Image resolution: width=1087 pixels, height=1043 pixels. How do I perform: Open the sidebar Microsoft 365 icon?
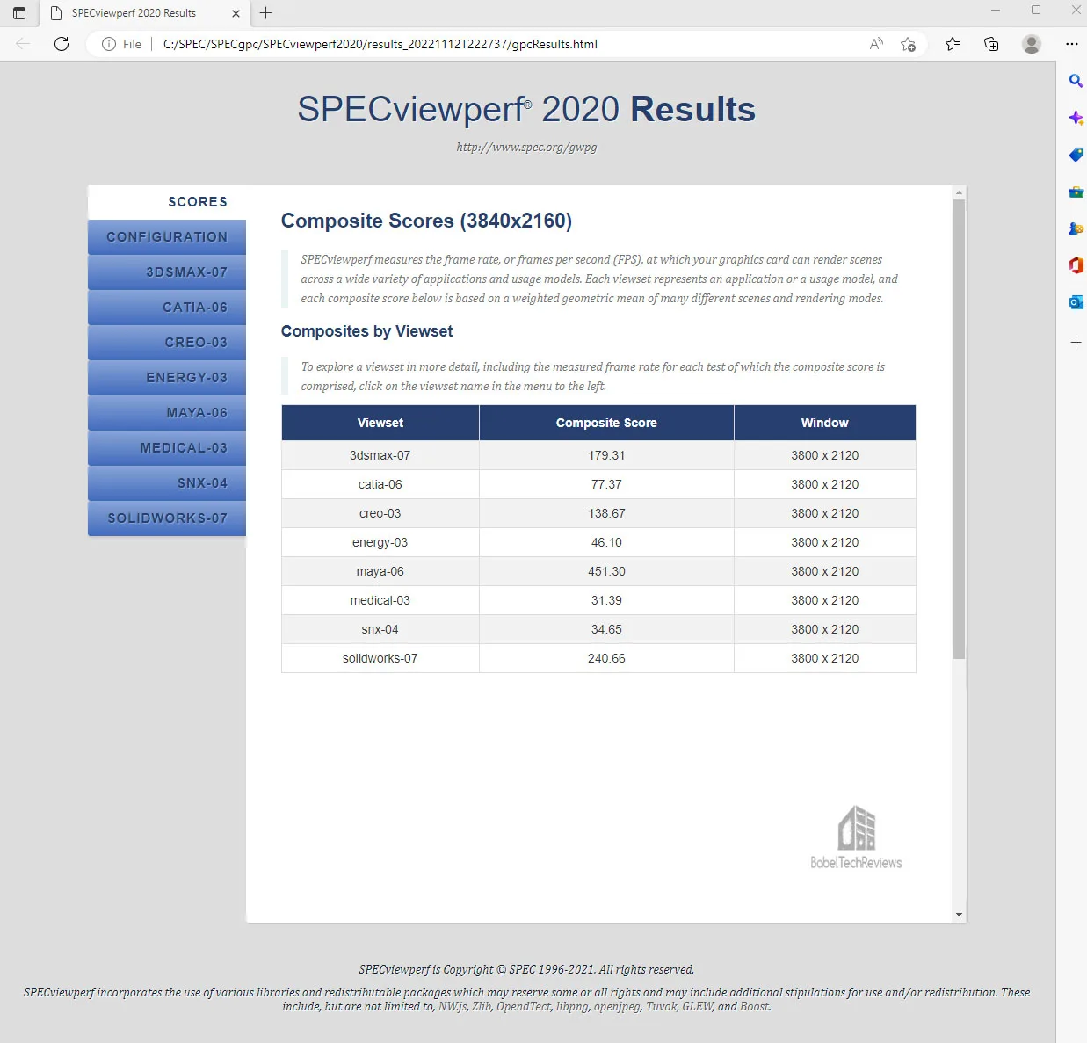click(x=1076, y=265)
